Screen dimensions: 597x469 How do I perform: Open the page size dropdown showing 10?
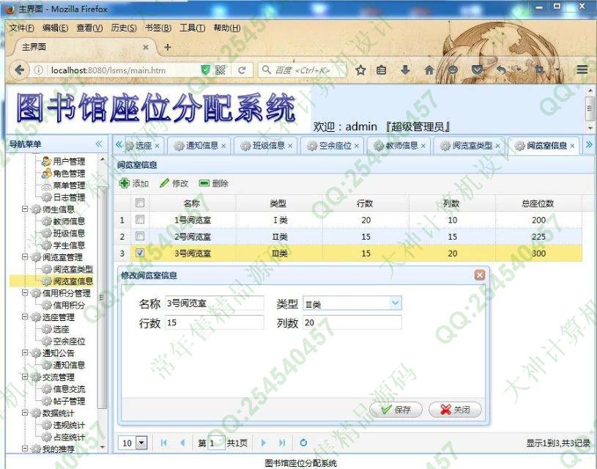[x=141, y=443]
